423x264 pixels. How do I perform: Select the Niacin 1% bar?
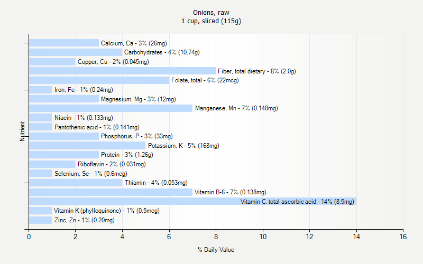[41, 117]
